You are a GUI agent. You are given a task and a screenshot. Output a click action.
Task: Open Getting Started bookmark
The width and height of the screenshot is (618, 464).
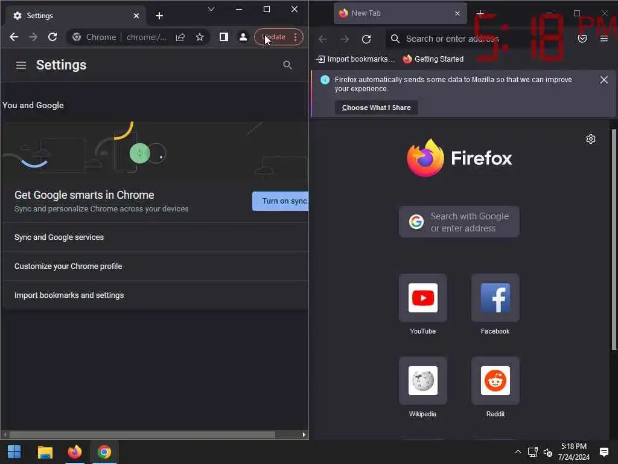[433, 59]
